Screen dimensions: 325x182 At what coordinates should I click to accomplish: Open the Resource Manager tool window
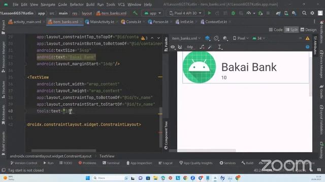pos(4,57)
